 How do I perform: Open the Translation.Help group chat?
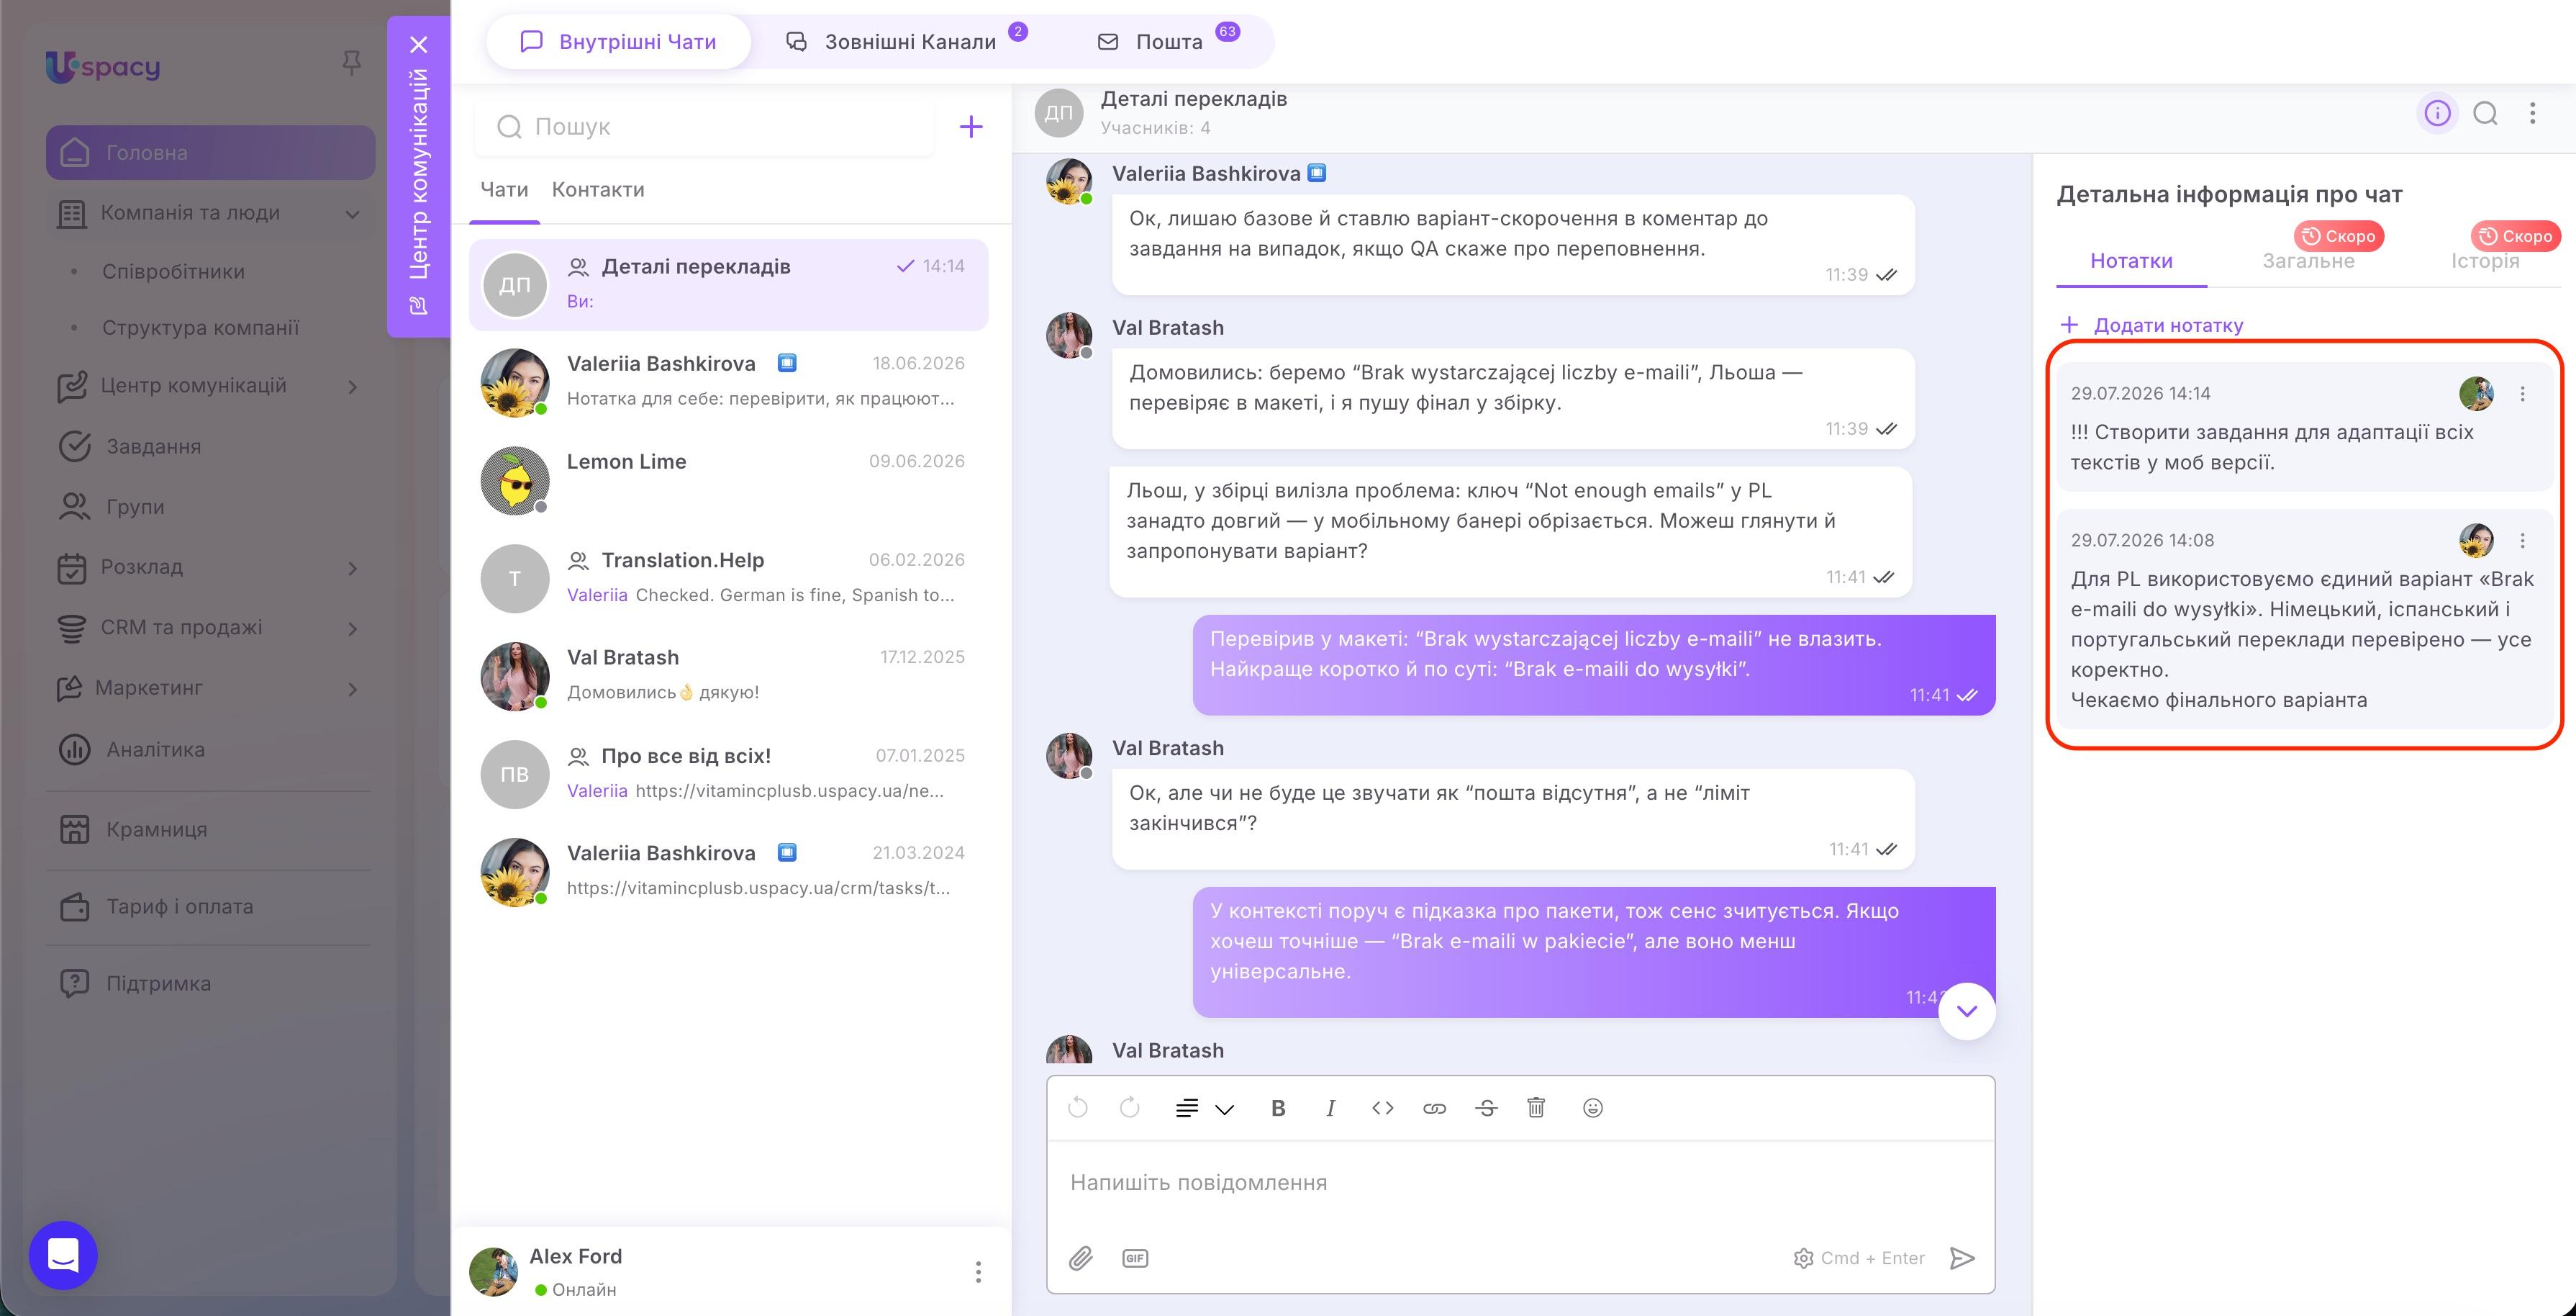(729, 578)
